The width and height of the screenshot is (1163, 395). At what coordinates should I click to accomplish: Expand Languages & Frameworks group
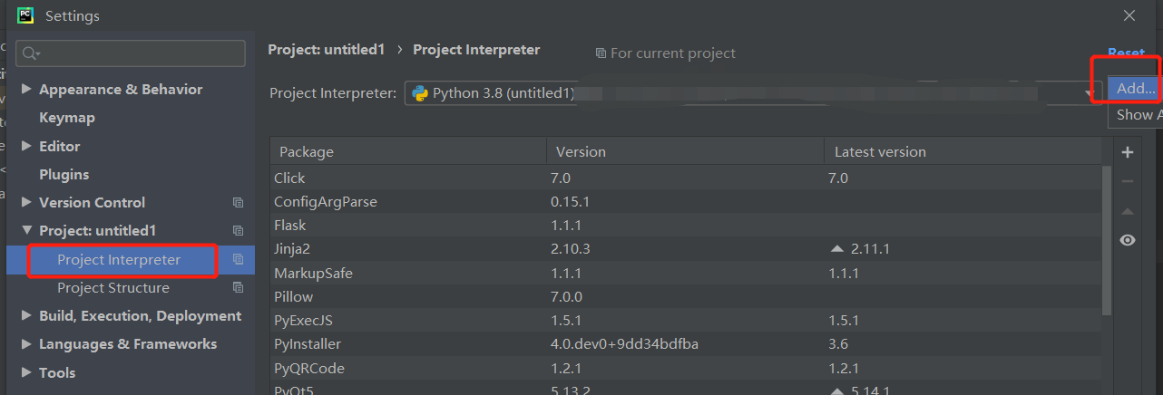[26, 344]
